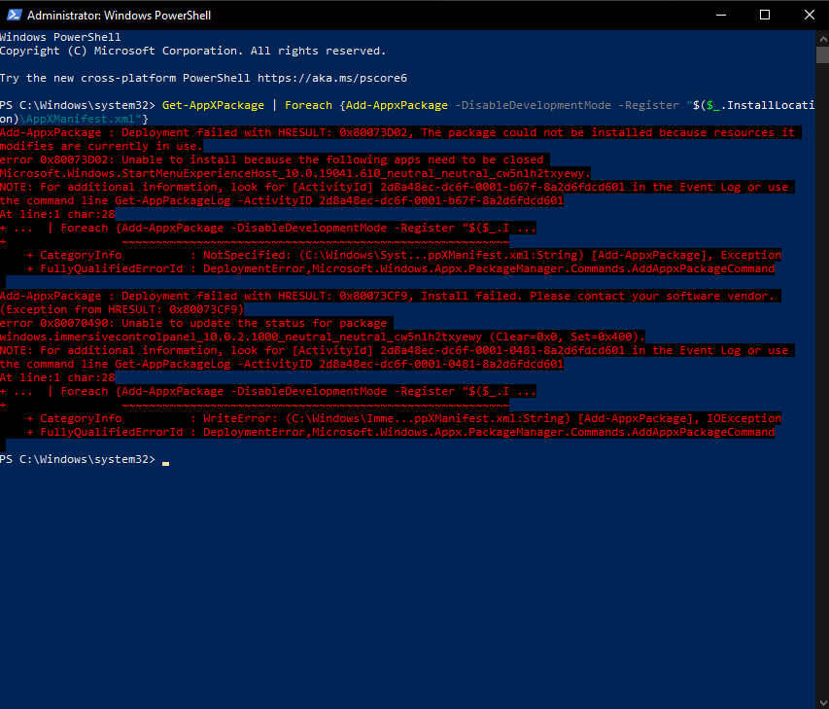This screenshot has height=709, width=829.
Task: Click the grey '-DisableDevelopmentMode' parameter in typed command
Action: point(533,105)
